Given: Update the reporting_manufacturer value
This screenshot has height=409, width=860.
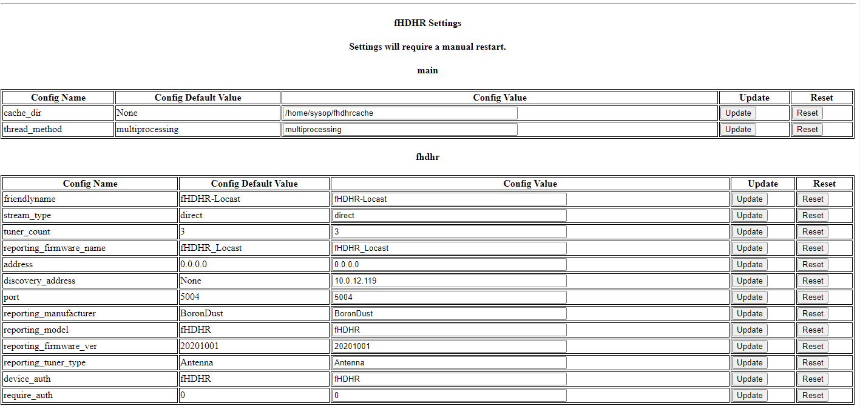Looking at the screenshot, I should tap(750, 314).
